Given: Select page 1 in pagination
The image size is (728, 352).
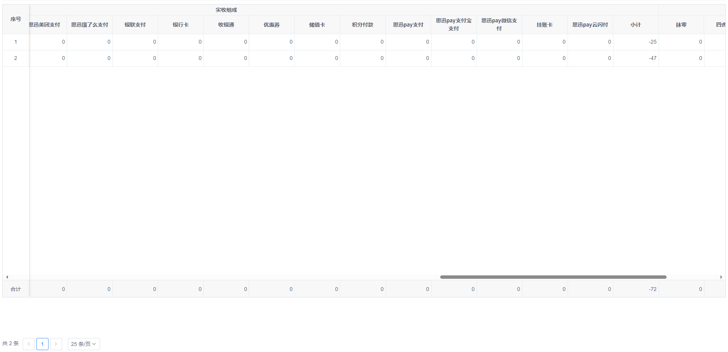Looking at the screenshot, I should (x=42, y=344).
